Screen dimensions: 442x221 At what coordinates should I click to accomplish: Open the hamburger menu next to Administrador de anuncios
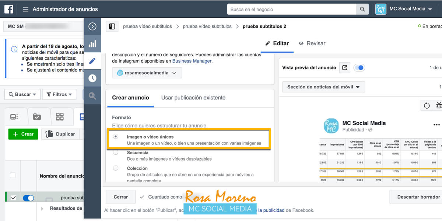pyautogui.click(x=25, y=9)
